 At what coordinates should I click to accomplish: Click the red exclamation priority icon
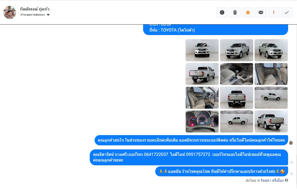click(274, 12)
